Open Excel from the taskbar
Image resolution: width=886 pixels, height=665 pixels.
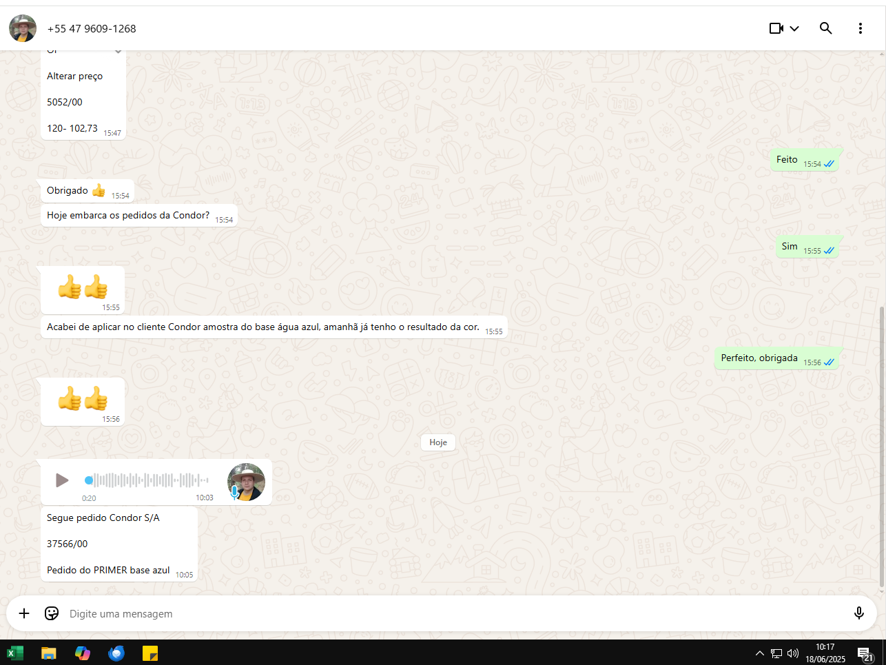pyautogui.click(x=14, y=653)
